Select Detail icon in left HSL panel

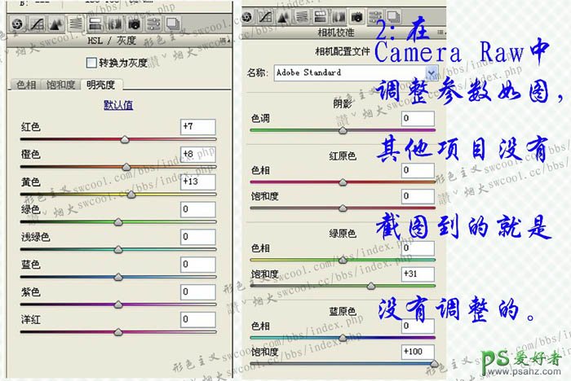[55, 25]
